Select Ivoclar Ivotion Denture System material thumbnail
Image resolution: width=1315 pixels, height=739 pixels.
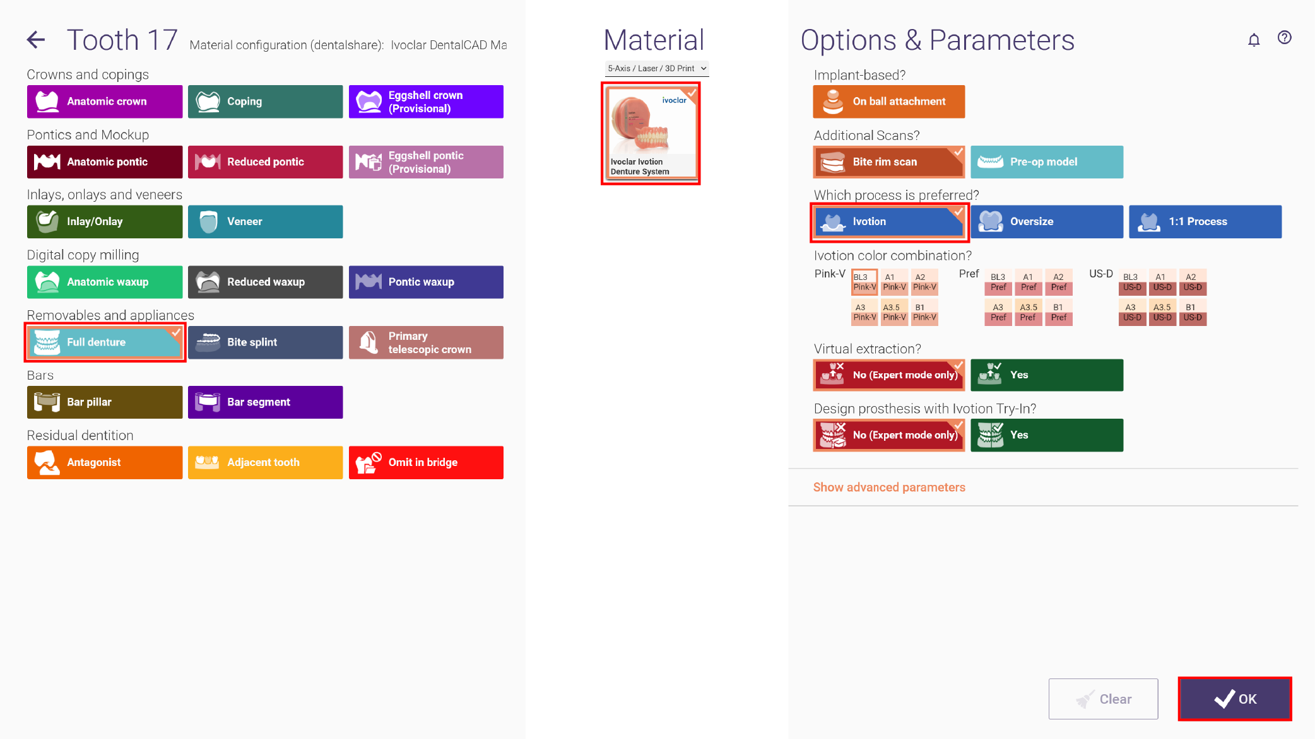pos(651,133)
